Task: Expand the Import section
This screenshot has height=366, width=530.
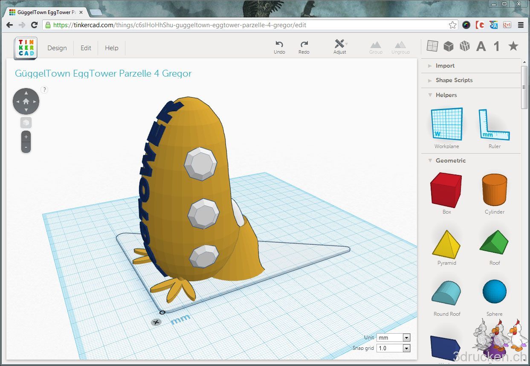Action: point(445,66)
